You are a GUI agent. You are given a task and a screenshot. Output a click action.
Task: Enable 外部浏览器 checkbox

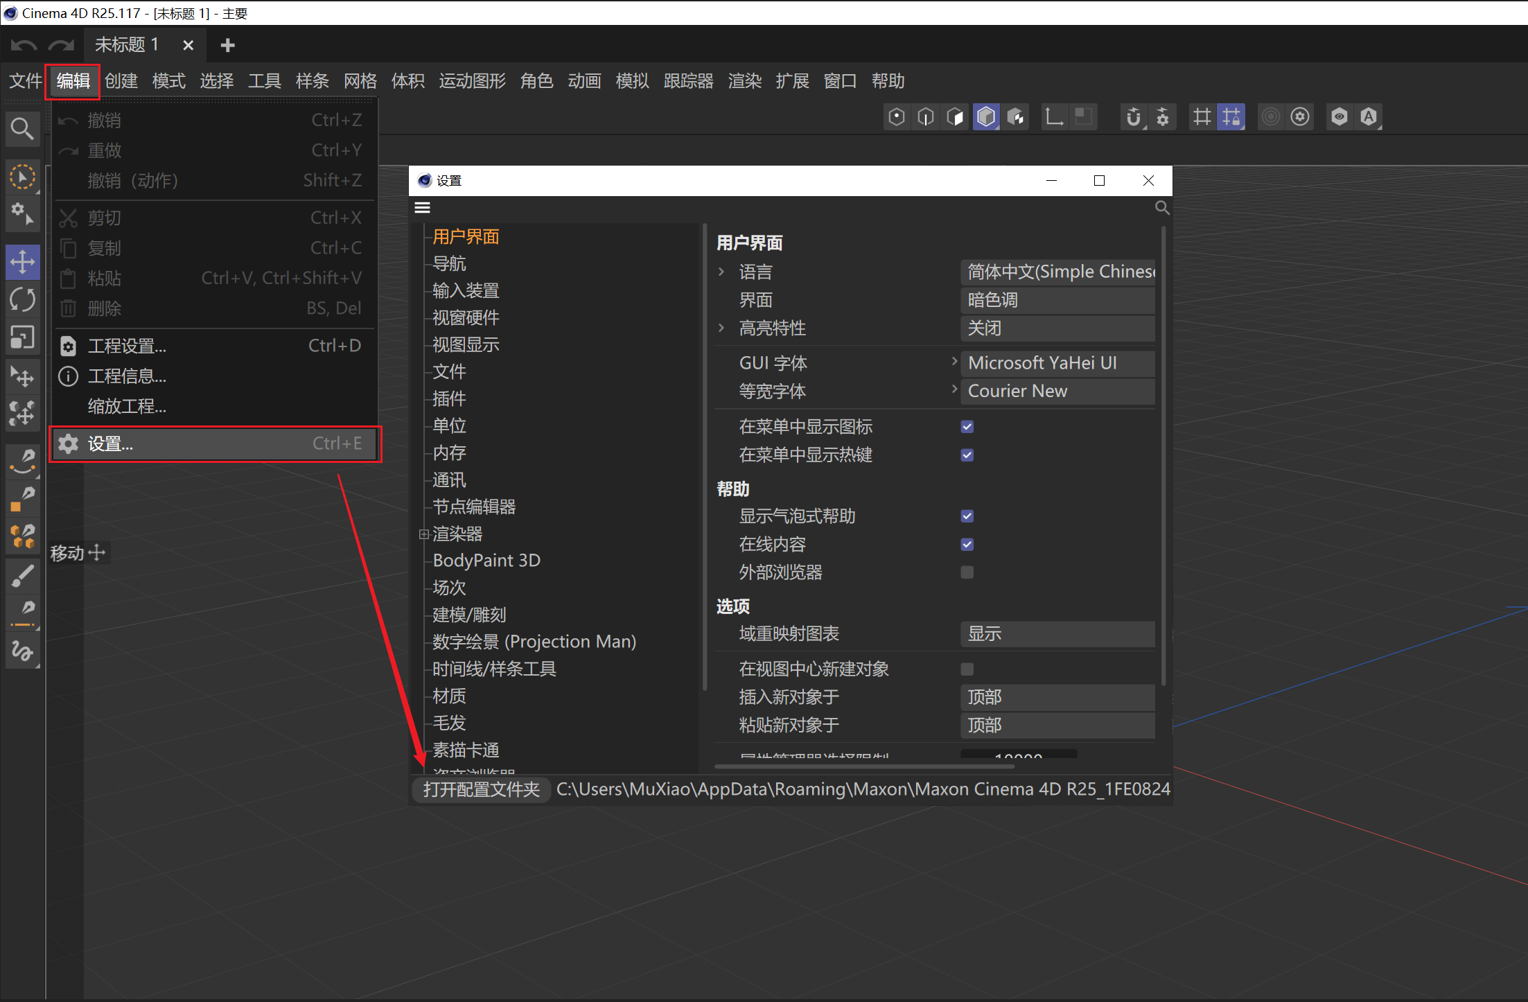(x=967, y=572)
